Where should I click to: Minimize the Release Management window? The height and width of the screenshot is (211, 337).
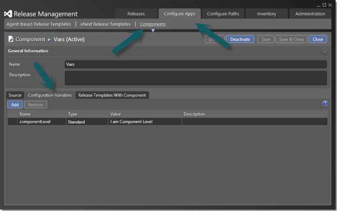coord(319,5)
